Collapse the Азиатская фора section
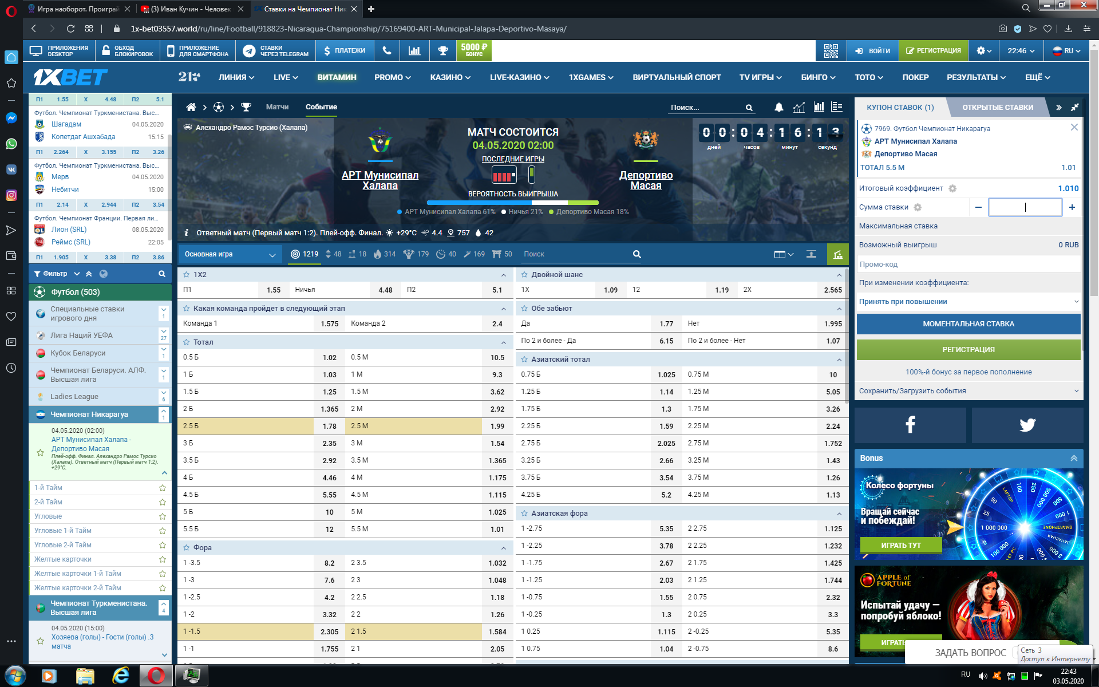The height and width of the screenshot is (687, 1099). coord(839,514)
